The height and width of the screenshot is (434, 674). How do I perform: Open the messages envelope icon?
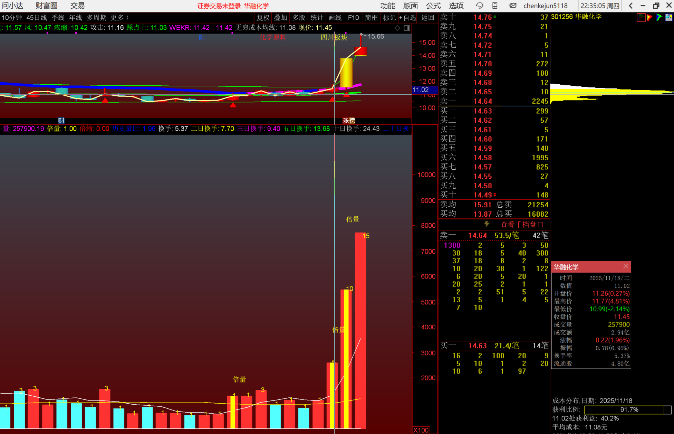pos(513,6)
